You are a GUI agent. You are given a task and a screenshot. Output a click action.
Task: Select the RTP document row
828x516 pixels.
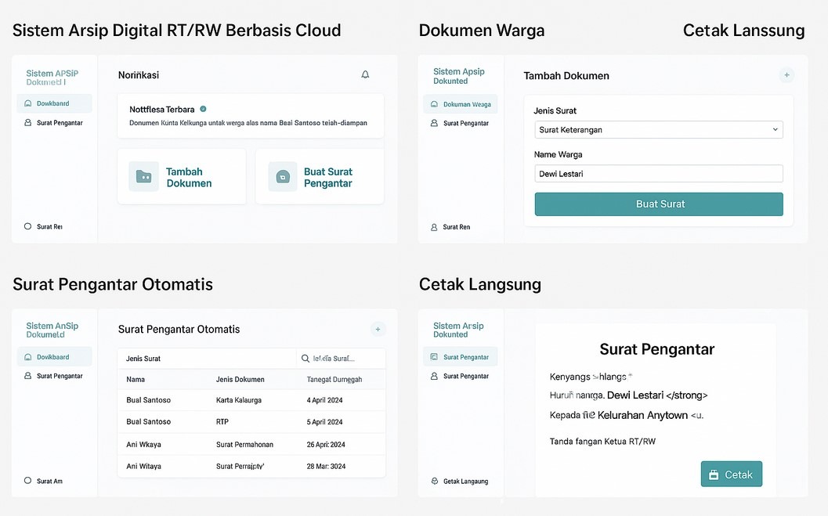click(x=251, y=422)
